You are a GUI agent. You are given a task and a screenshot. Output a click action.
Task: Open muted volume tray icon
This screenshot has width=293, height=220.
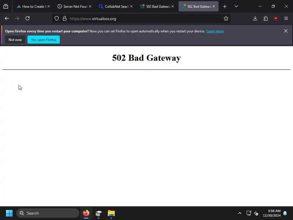[x=256, y=213]
